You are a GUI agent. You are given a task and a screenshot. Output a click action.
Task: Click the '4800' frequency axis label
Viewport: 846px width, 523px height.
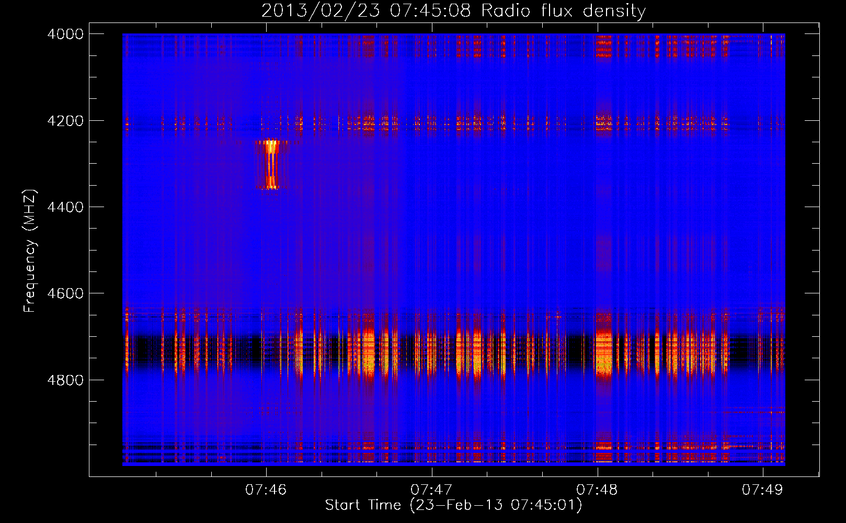click(65, 380)
